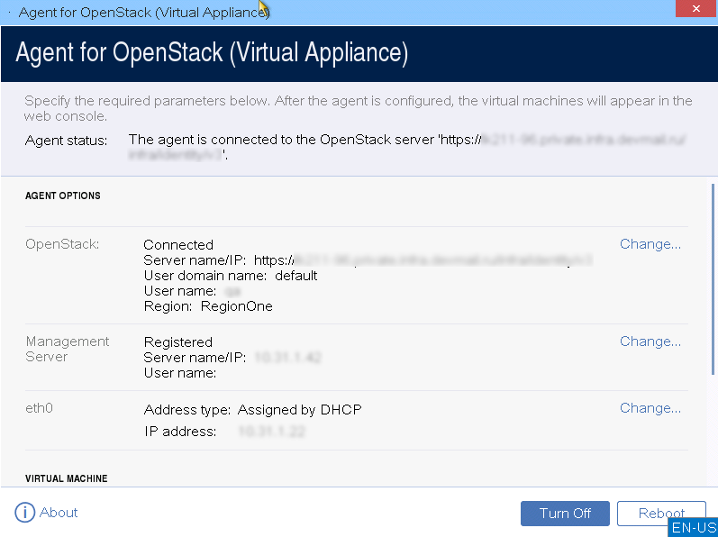718x537 pixels.
Task: Click the 'Management Server' row label
Action: pyautogui.click(x=68, y=349)
